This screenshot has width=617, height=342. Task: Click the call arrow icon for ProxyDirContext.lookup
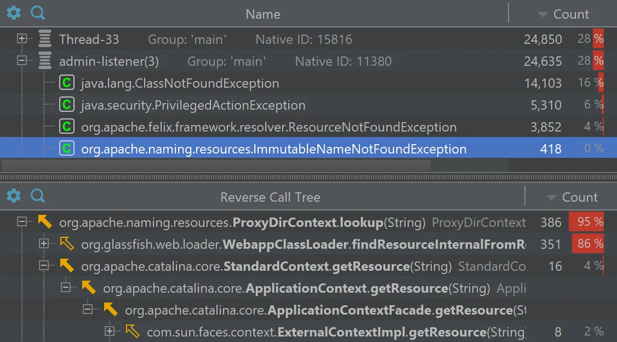pyautogui.click(x=45, y=222)
